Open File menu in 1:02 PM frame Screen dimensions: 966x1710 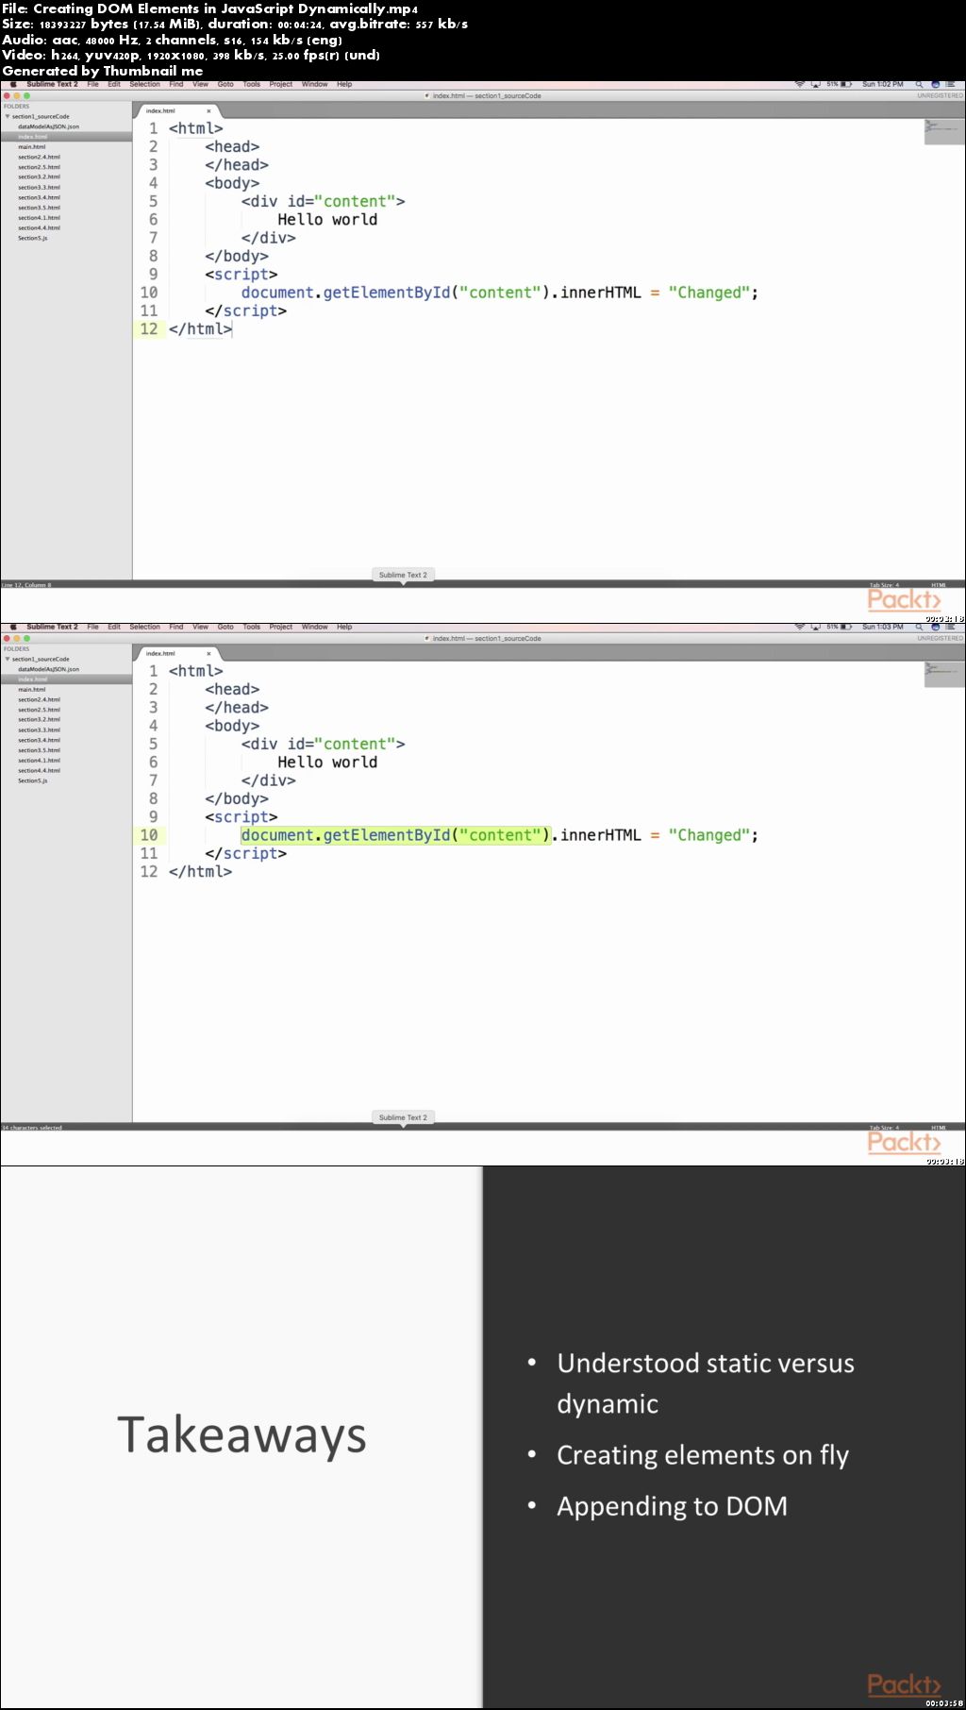pyautogui.click(x=93, y=84)
